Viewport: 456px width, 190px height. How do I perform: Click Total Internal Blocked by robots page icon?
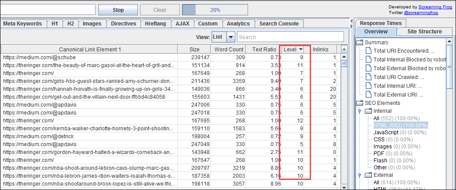369,60
